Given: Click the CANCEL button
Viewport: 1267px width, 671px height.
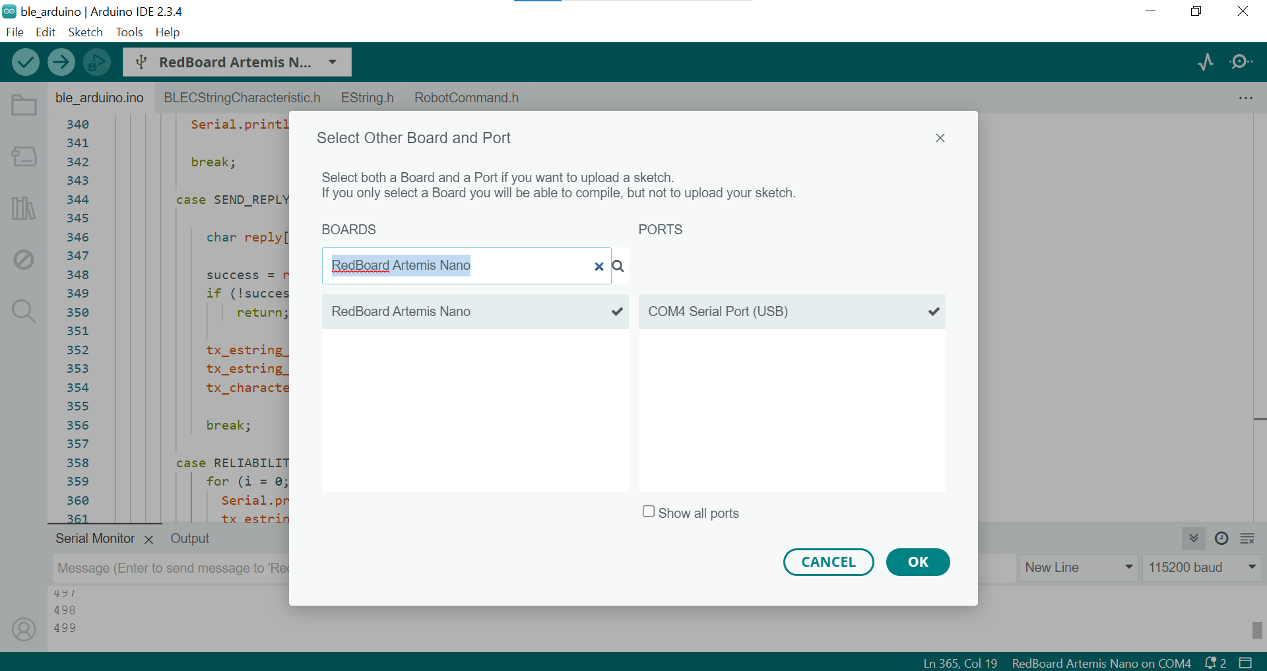Looking at the screenshot, I should tap(829, 562).
